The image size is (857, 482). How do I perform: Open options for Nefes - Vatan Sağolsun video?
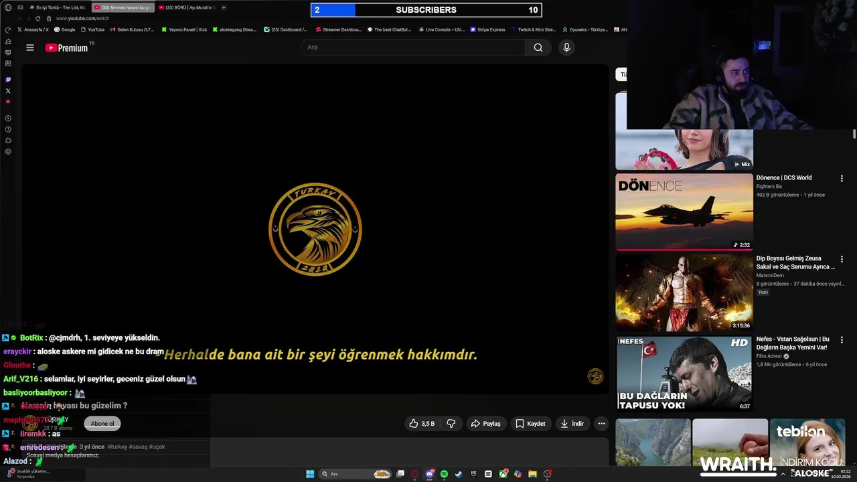(x=842, y=339)
